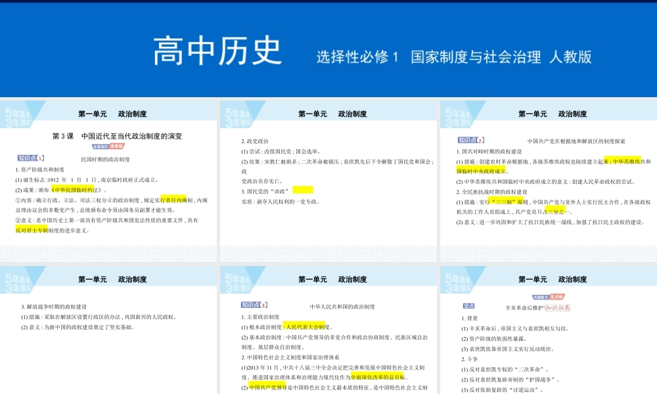This screenshot has height=394, width=657.
Task: Click the highlighted “三三制” text
Action: click(x=505, y=202)
